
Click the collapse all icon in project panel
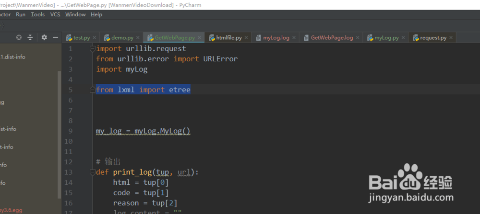[30, 37]
